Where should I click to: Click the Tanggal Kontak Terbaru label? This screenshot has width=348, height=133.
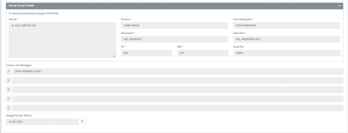(x=19, y=115)
